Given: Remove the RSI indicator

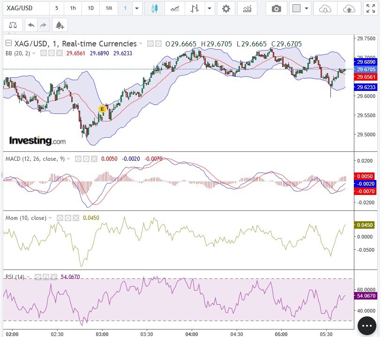Looking at the screenshot, I should [x=54, y=277].
